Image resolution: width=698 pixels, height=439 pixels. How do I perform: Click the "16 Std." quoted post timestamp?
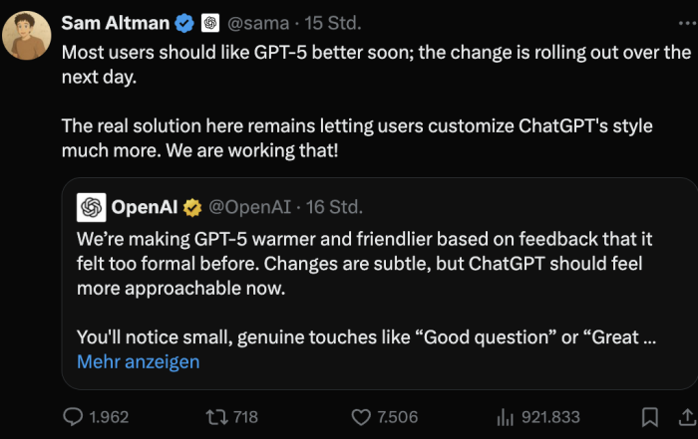pyautogui.click(x=334, y=207)
